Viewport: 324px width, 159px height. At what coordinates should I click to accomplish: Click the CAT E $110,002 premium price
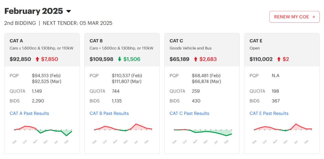261,59
